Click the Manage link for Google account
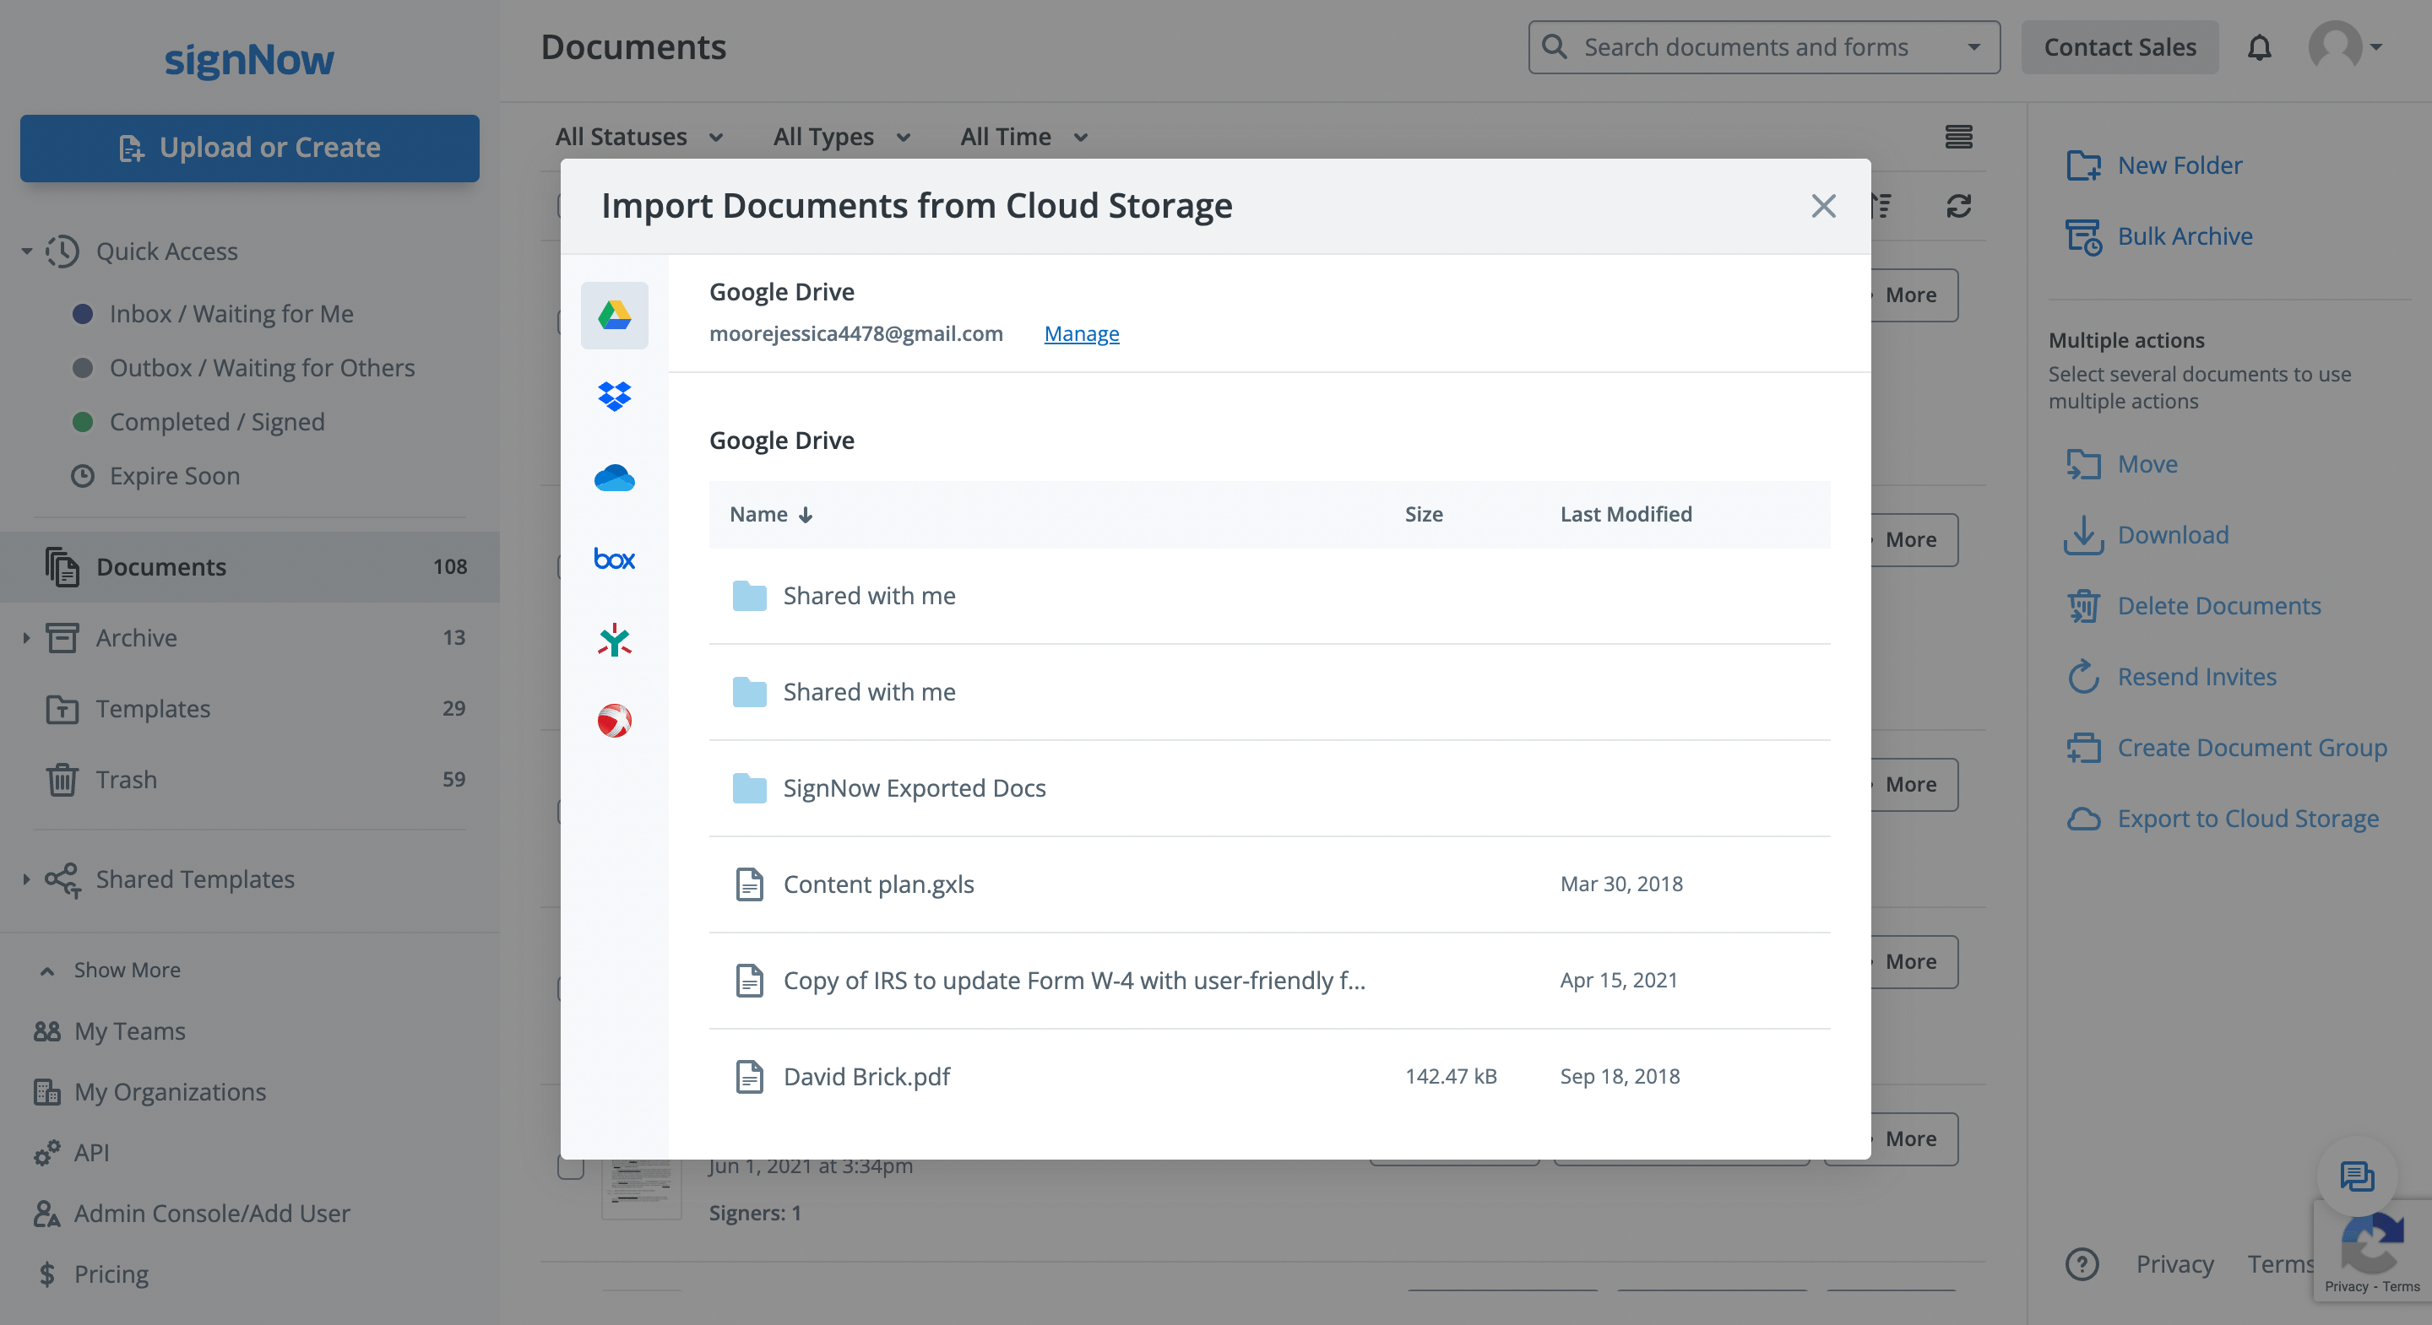Screen dimensions: 2432x1325 1081,333
